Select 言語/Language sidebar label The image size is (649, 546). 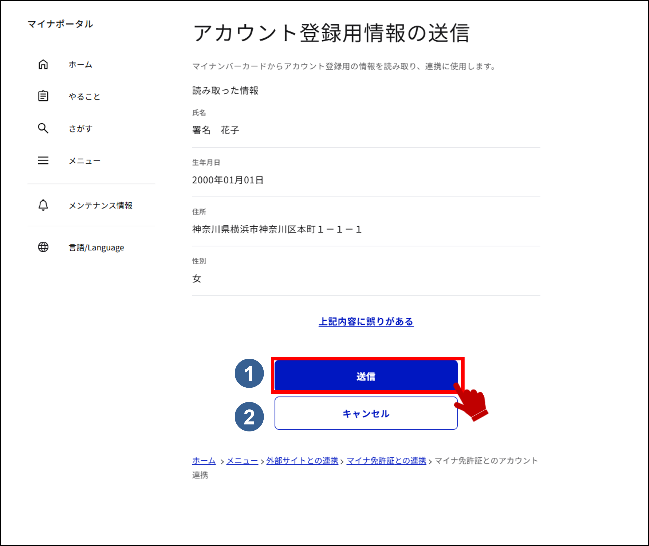(96, 248)
